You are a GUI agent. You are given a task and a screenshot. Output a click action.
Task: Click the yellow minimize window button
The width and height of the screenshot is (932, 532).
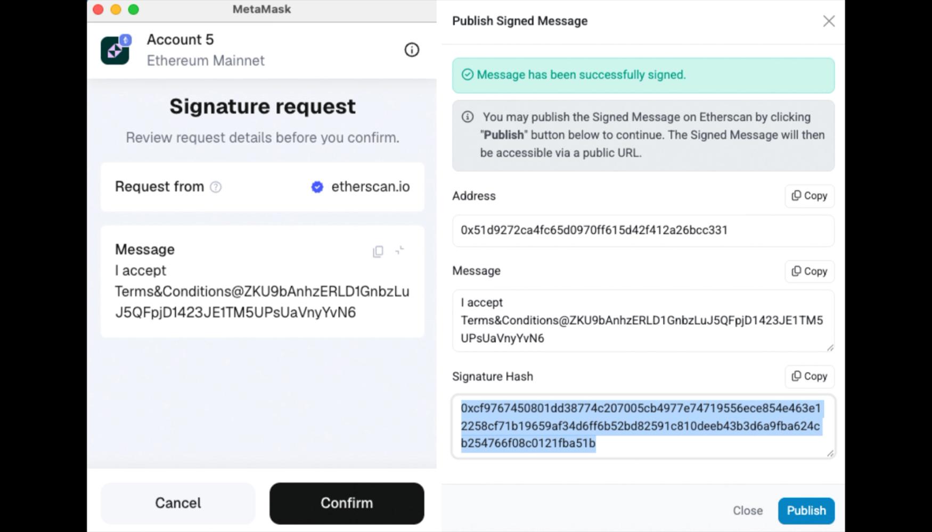116,10
